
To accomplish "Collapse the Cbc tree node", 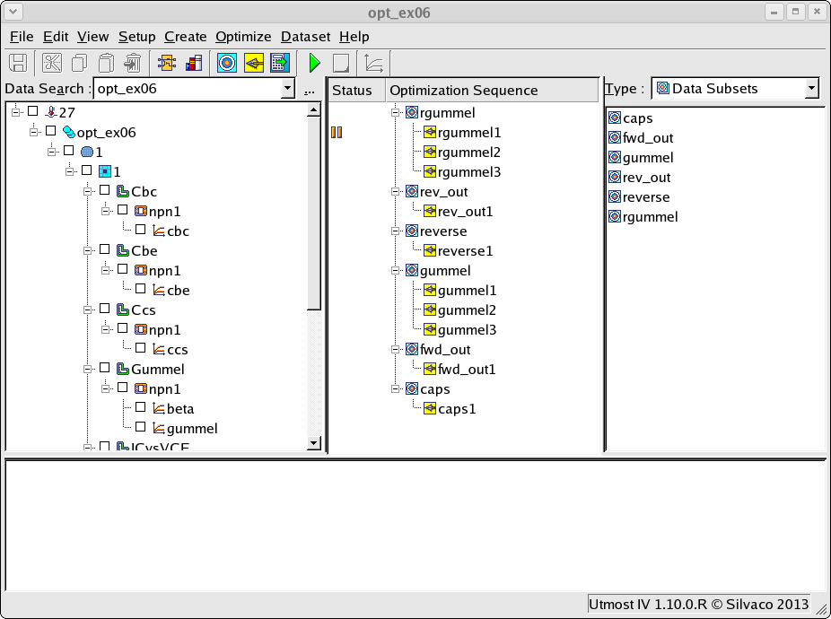I will (87, 191).
